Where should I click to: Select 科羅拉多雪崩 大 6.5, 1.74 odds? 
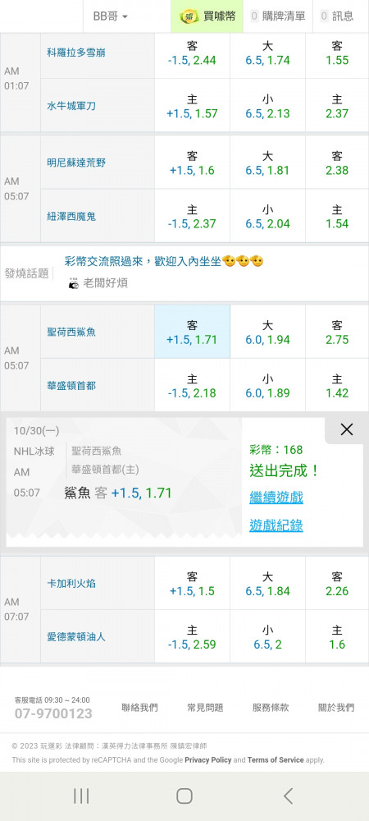coord(267,53)
